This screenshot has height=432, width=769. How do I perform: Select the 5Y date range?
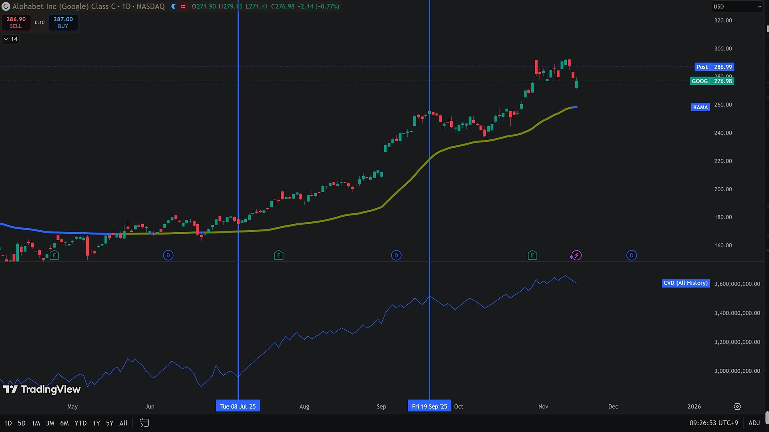click(110, 423)
